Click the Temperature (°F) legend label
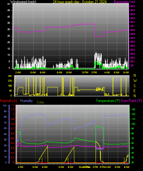This screenshot has height=171, width=143. tap(108, 101)
